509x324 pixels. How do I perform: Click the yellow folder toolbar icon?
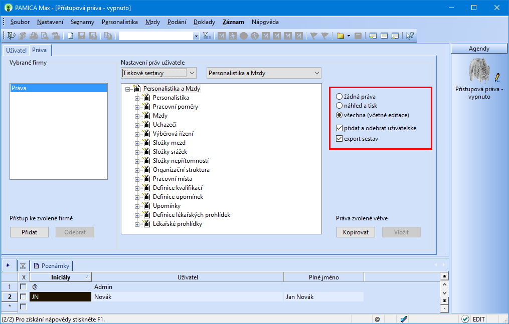[x=340, y=36]
